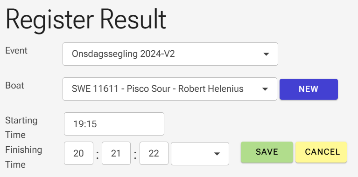Click the Boat field label
Image resolution: width=358 pixels, height=177 pixels.
[x=14, y=86]
